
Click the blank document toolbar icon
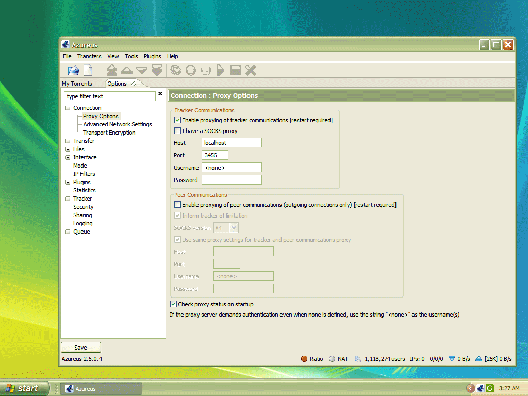(x=88, y=70)
